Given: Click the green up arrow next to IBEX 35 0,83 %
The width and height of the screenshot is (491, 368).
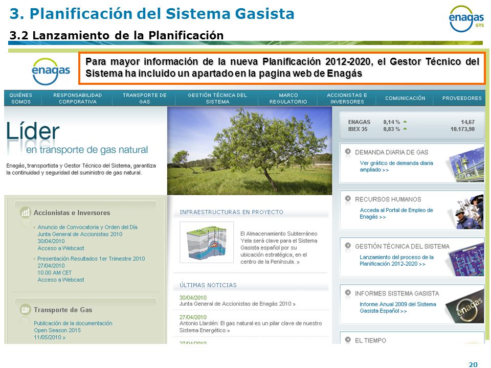Looking at the screenshot, I should point(405,129).
